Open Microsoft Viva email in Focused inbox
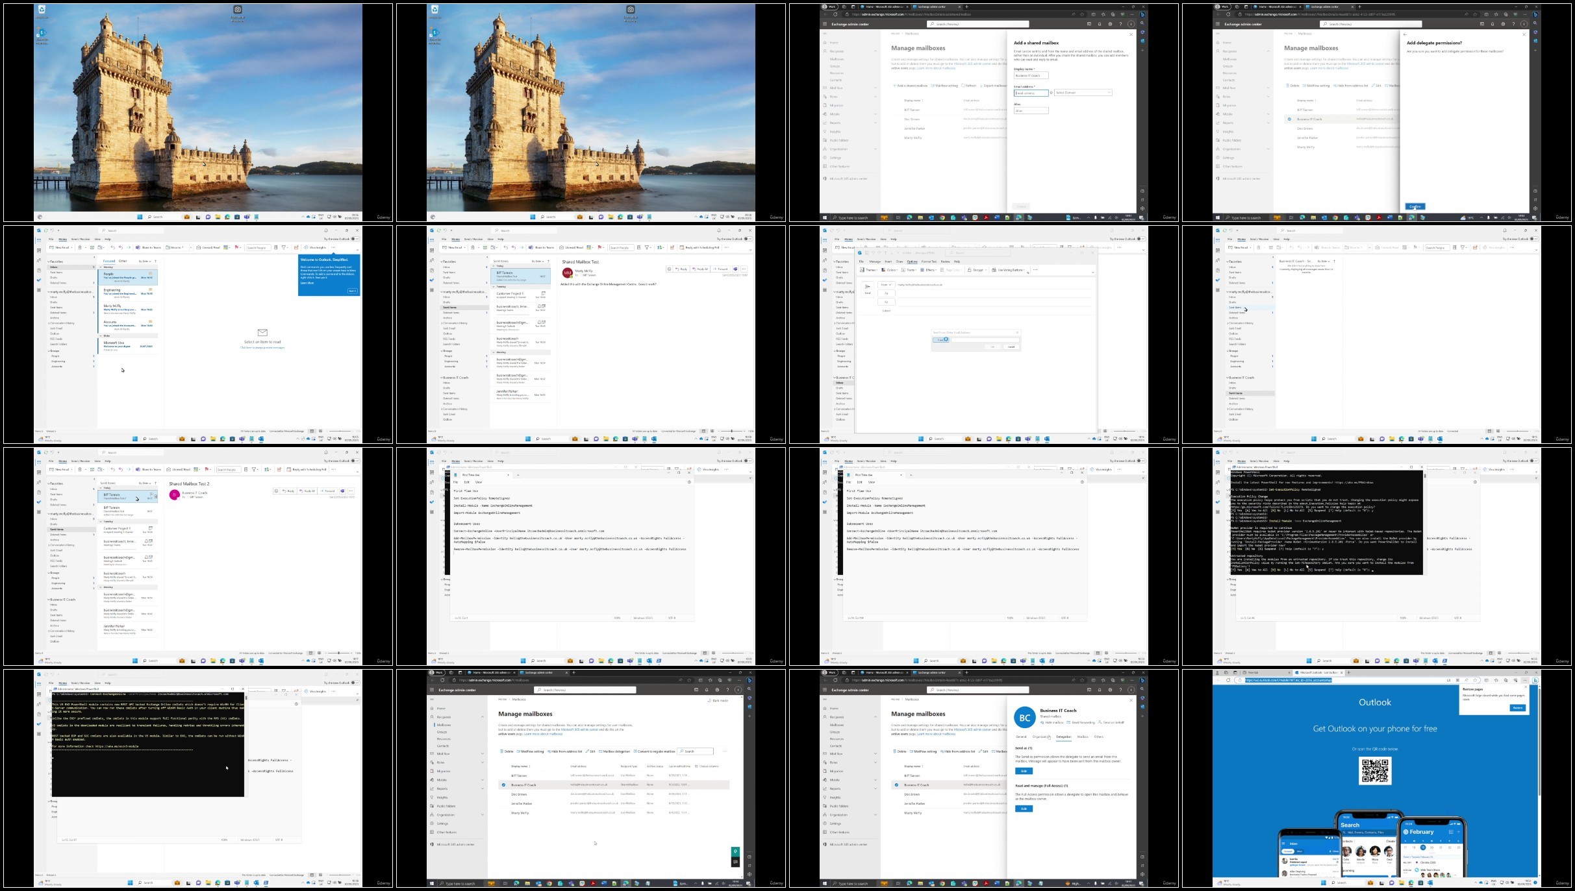This screenshot has height=891, width=1575. tap(127, 346)
